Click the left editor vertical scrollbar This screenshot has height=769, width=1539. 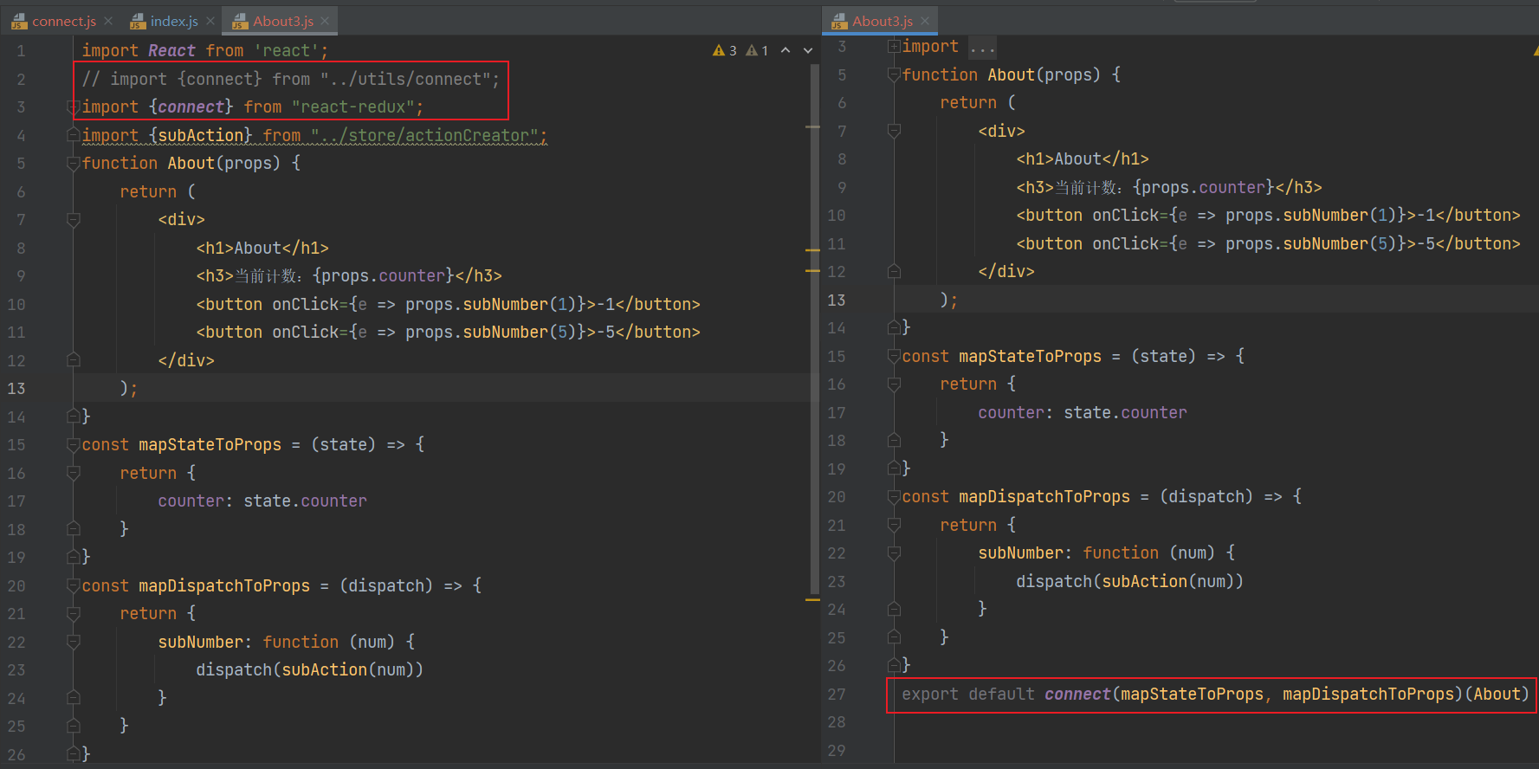814,329
